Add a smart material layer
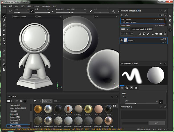Screen dimensions: 174x132 pos(157,34)
